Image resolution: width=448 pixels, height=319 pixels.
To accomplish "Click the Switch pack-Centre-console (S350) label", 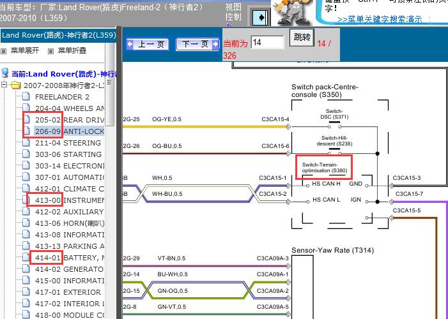I will tap(325, 91).
